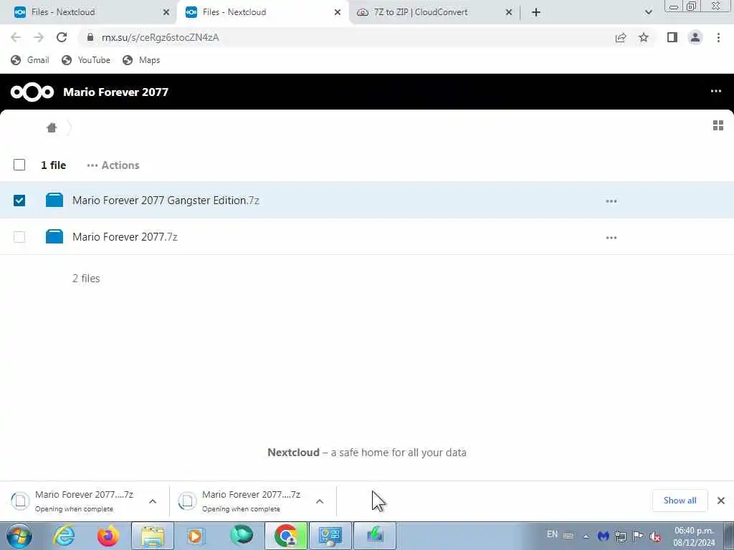
Task: Switch to grid view
Action: [x=718, y=125]
